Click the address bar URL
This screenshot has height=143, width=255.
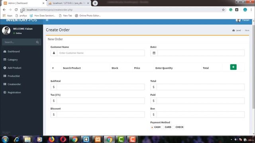49,10
